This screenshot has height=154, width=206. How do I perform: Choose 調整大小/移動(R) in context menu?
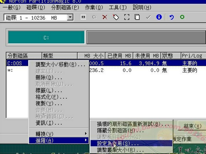(x=59, y=65)
